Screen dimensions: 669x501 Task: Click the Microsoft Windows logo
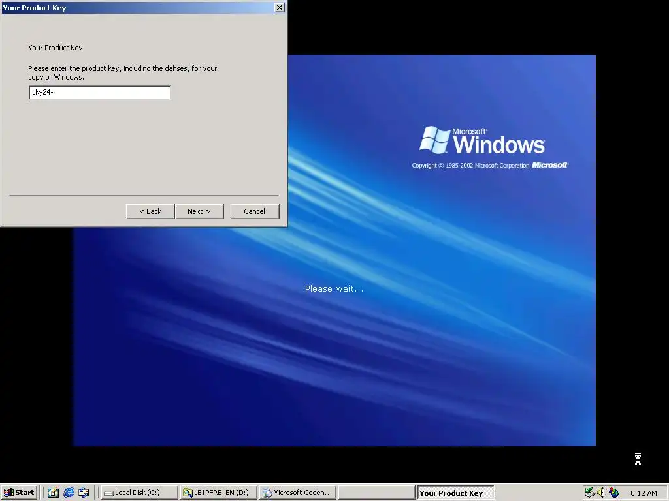[x=482, y=140]
